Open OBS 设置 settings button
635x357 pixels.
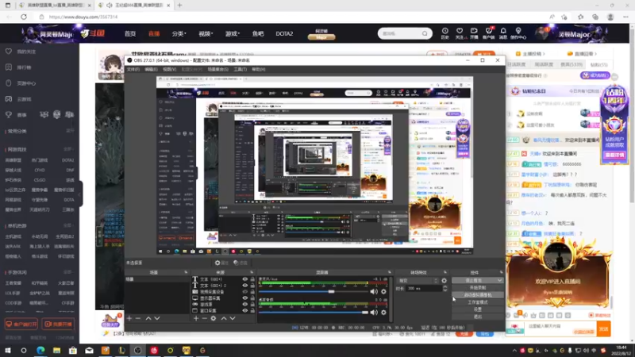click(x=478, y=309)
